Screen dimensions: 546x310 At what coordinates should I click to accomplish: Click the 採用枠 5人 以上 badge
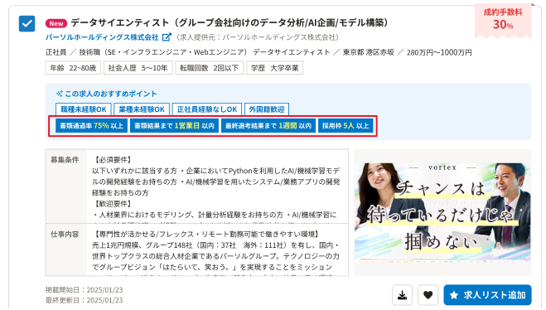tap(345, 126)
